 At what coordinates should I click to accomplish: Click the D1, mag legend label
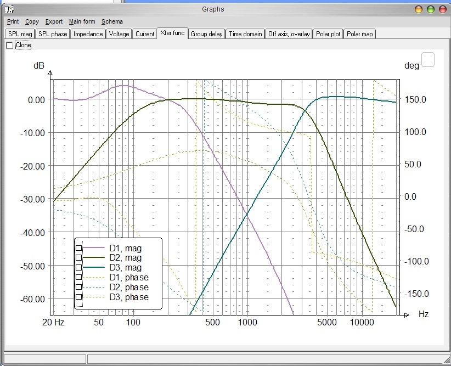pos(126,248)
